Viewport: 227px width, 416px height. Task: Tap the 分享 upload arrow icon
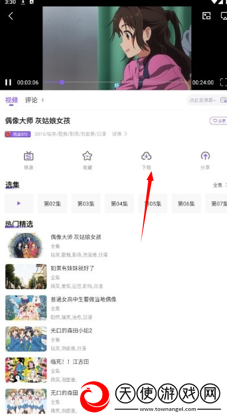(205, 156)
